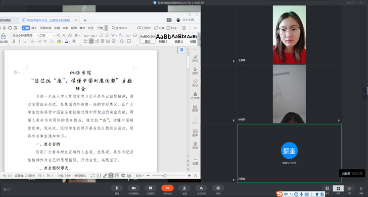368x197 pixels.
Task: Open 选择 tool in right sidebar
Action: 195,71
